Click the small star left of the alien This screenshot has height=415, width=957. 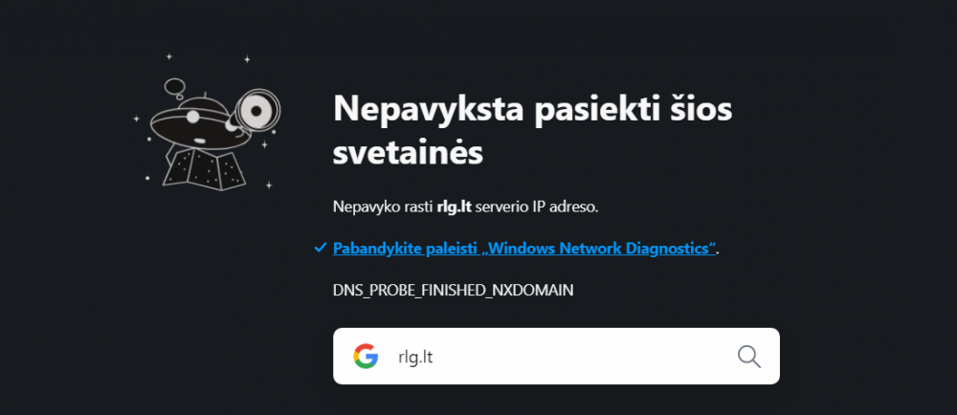point(136,119)
